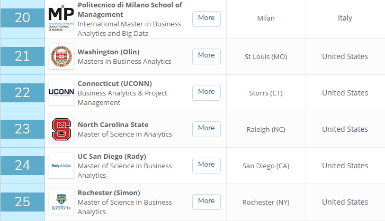
Task: Open North Carolina State school title
Action: click(x=113, y=124)
